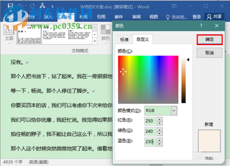Click the 新增 new color preview swatch
This screenshot has height=166, width=230.
tap(209, 141)
